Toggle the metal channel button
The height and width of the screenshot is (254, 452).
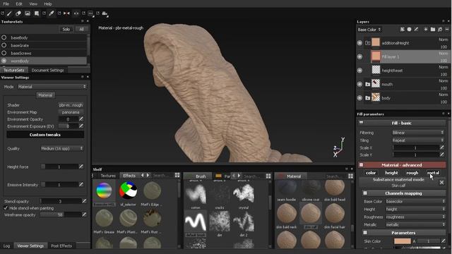coord(433,173)
